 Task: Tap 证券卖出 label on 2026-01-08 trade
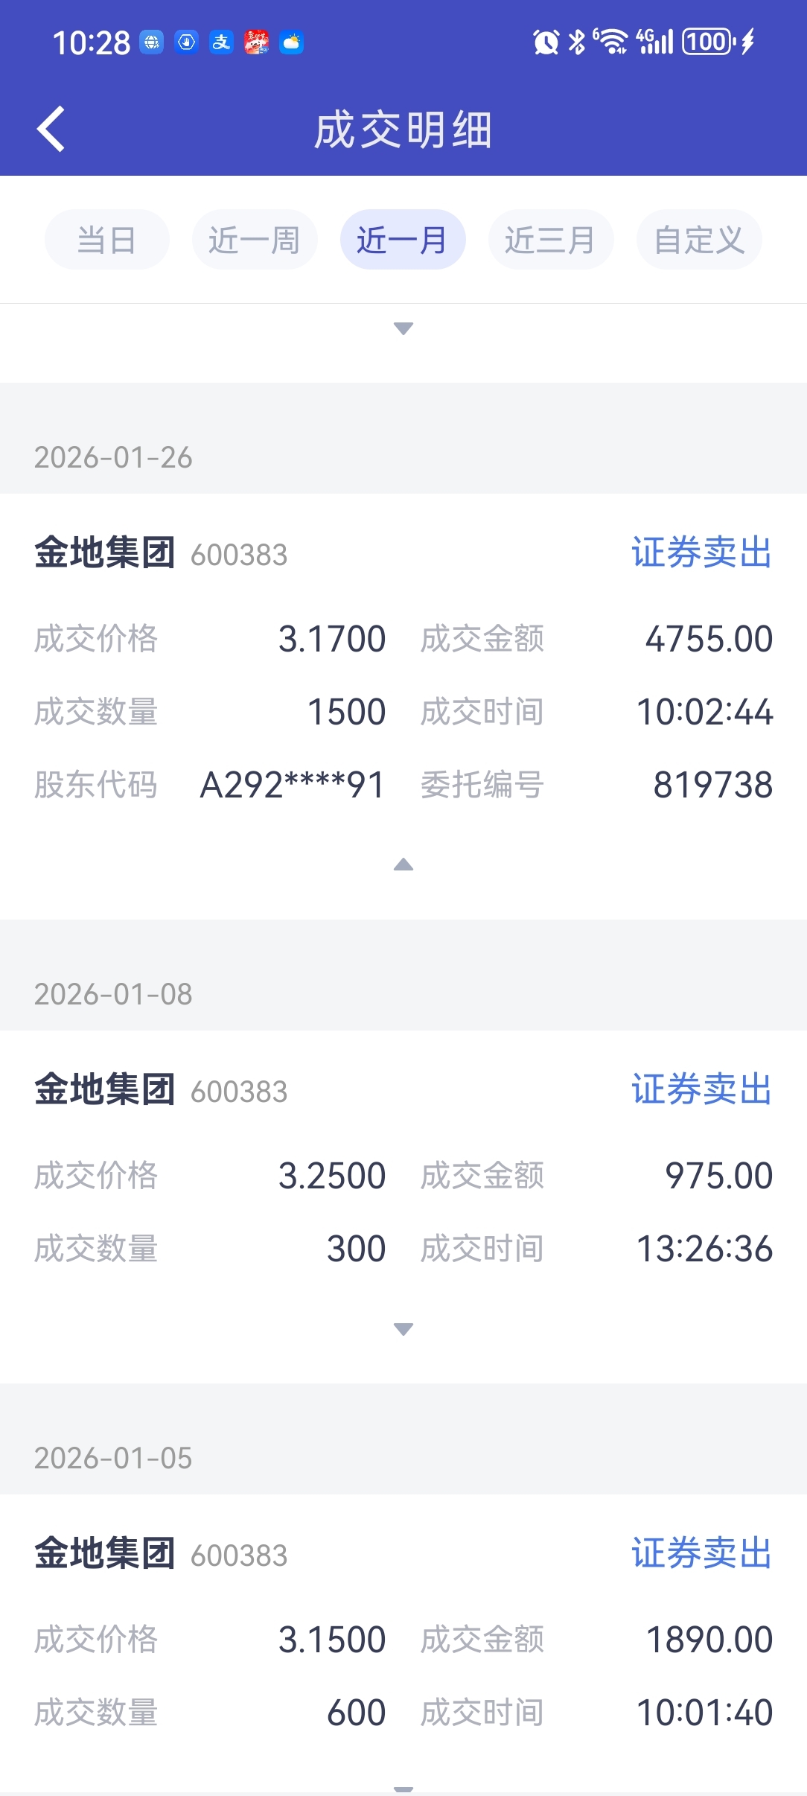pyautogui.click(x=701, y=1090)
